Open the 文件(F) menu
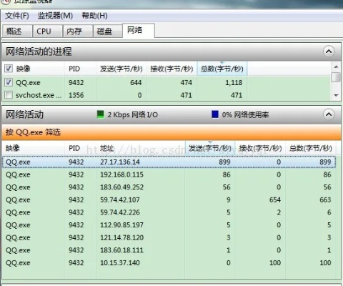Image resolution: width=343 pixels, height=286 pixels. (x=17, y=16)
